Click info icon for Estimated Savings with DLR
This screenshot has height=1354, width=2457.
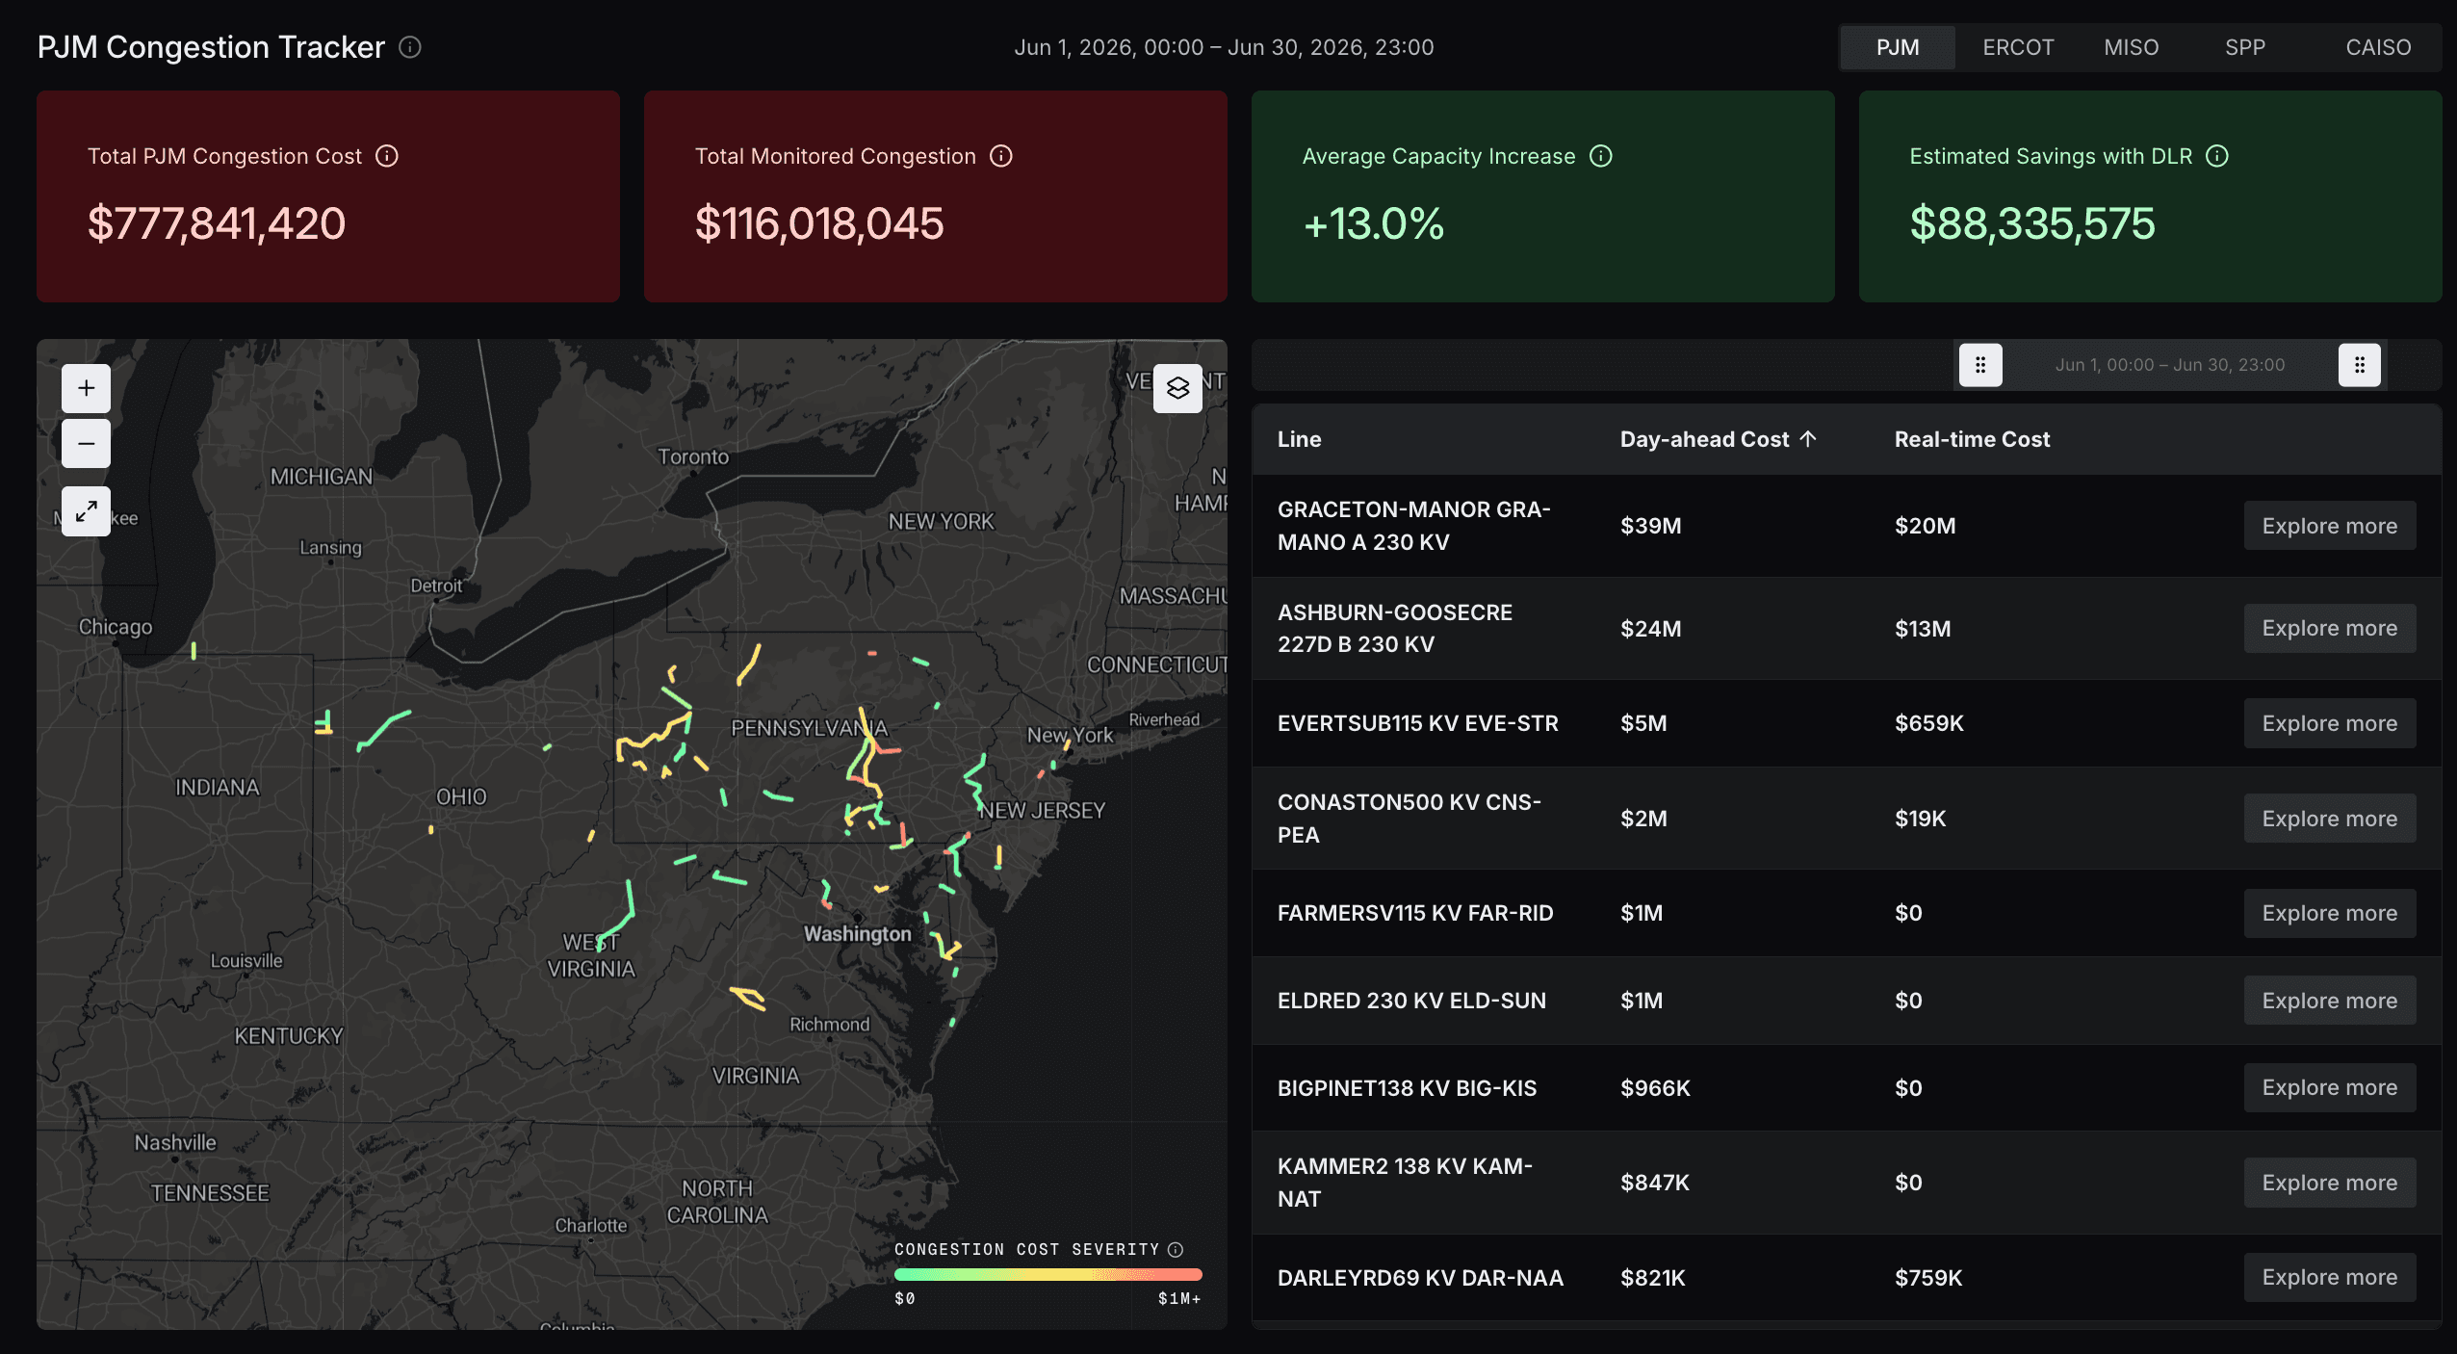[x=2217, y=156]
